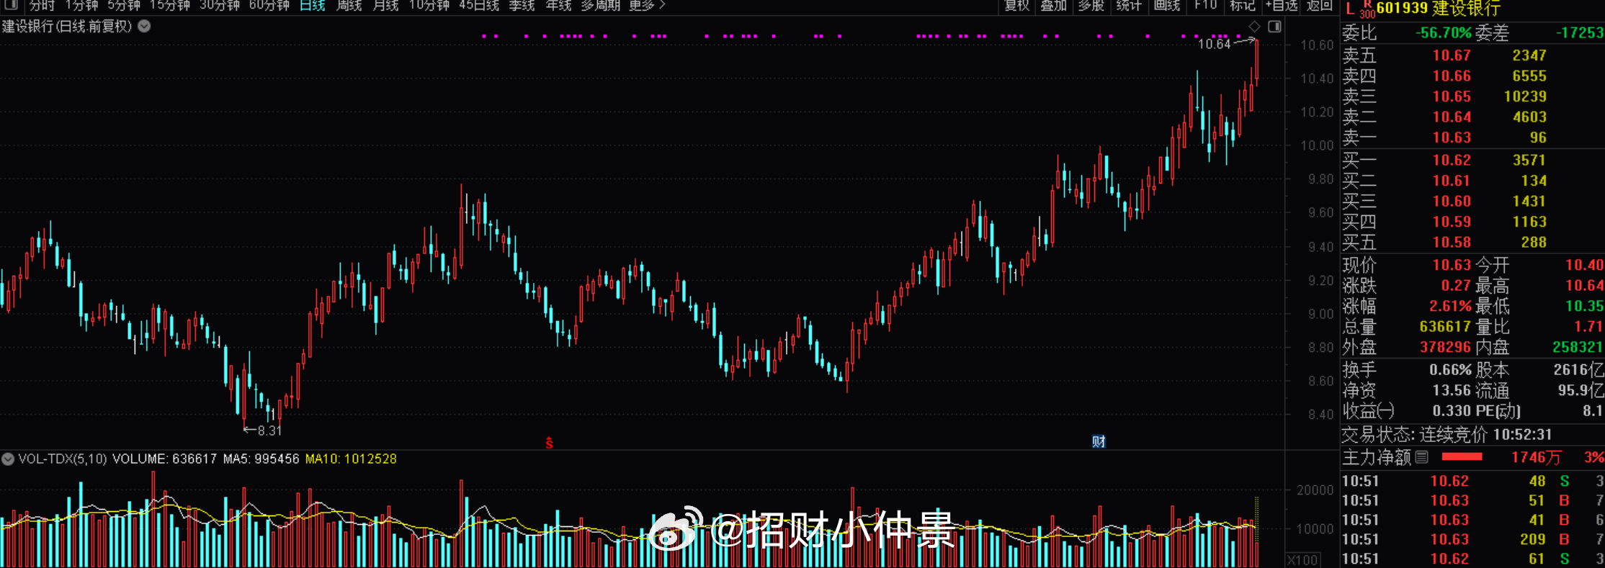Image resolution: width=1605 pixels, height=568 pixels.
Task: Click the tick row with volume 209
Action: click(x=1472, y=539)
